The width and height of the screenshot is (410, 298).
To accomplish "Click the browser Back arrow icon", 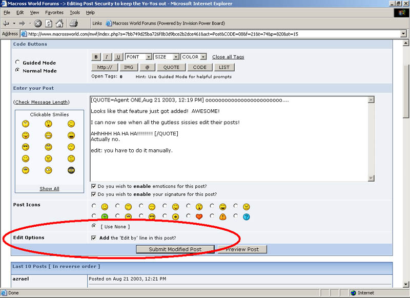I will pyautogui.click(x=6, y=24).
